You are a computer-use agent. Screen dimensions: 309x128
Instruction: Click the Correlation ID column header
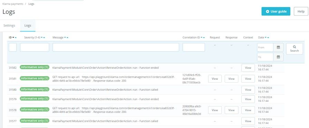tap(191, 38)
